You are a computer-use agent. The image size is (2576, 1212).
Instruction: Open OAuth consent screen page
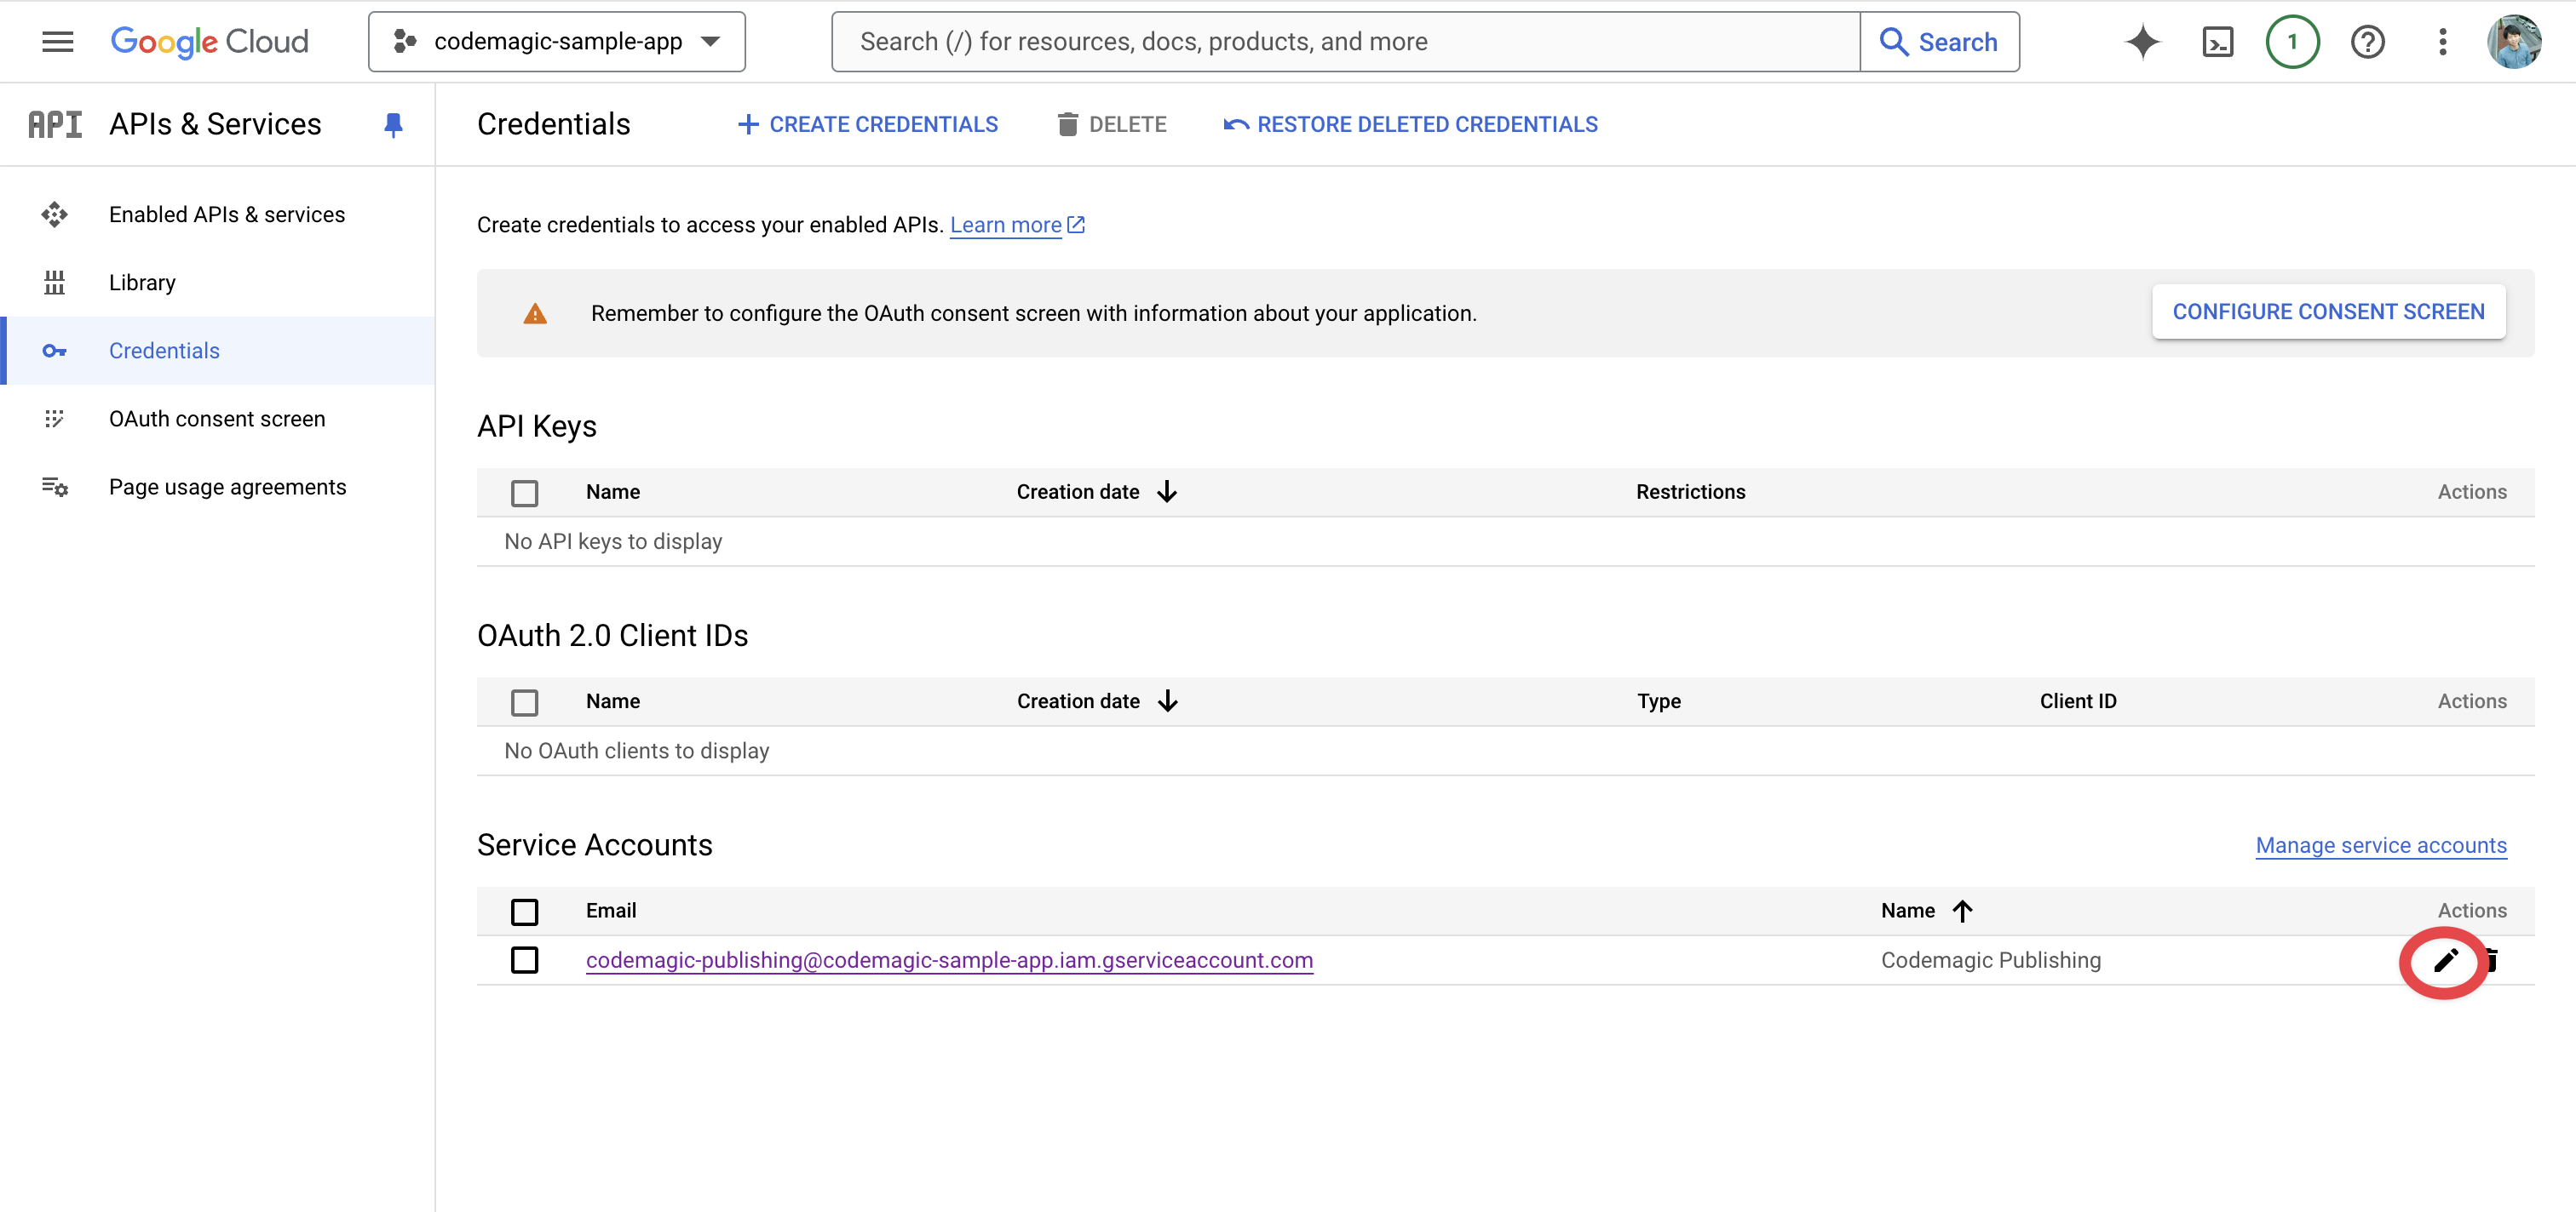tap(217, 419)
